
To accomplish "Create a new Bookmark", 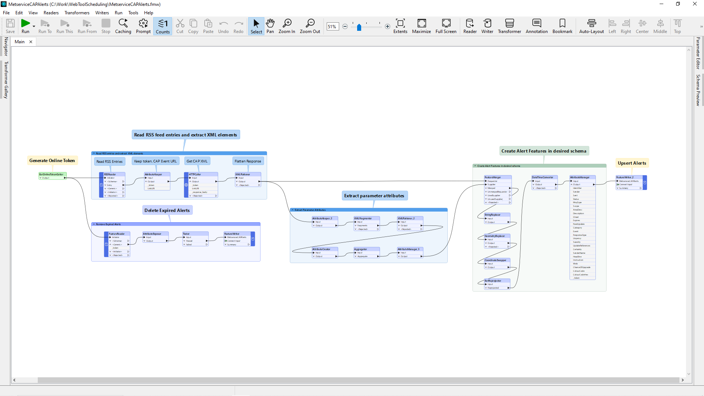I will 562,26.
